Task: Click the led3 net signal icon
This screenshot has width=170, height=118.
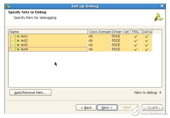Action: click(17, 45)
